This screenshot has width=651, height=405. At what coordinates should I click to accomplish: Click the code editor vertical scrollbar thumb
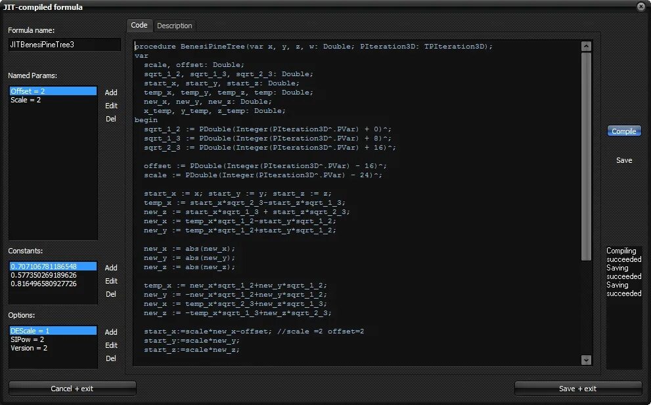[586, 156]
